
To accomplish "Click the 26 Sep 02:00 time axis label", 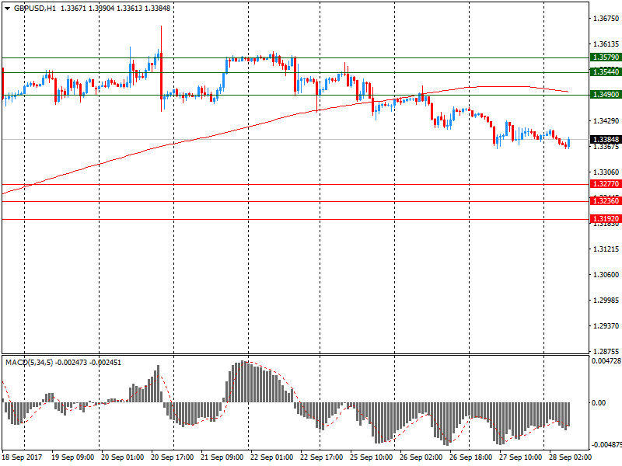I will pyautogui.click(x=421, y=457).
